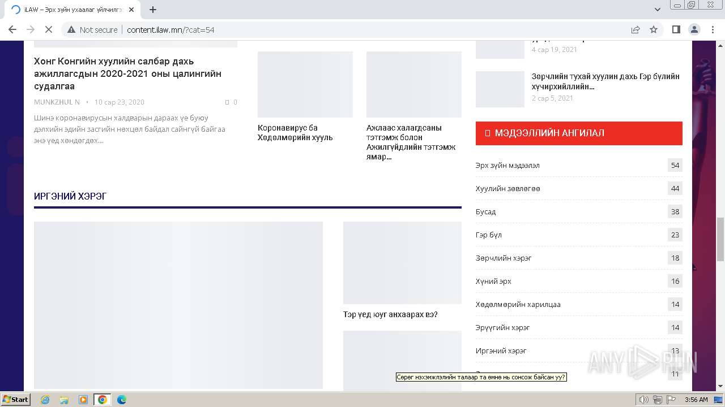
Task: Click thumbnail above Тэр үед юуг анхаарах вэ?
Action: point(402,263)
